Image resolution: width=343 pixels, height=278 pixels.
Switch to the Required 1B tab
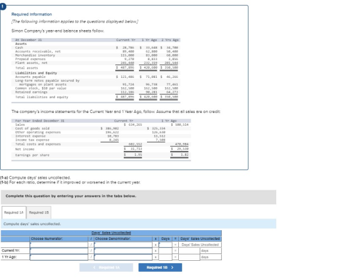tap(39, 212)
